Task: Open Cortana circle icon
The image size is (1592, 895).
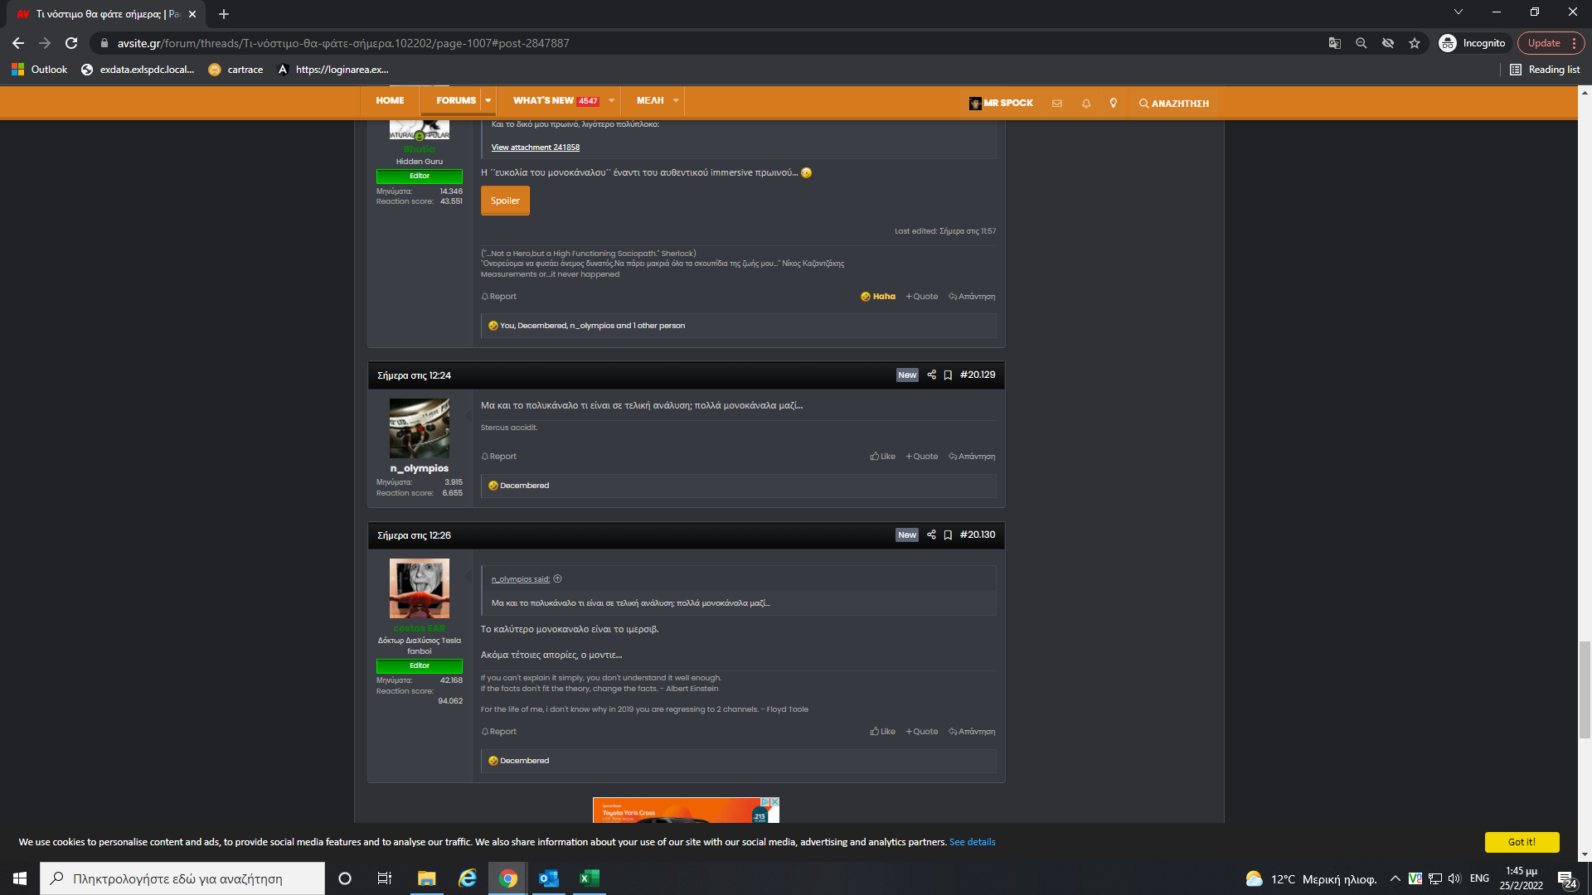Action: 345,878
